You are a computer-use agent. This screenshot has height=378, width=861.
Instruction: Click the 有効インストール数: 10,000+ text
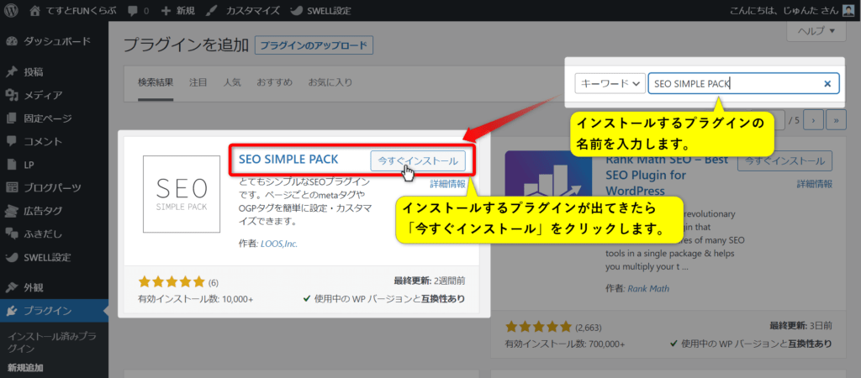pos(195,299)
